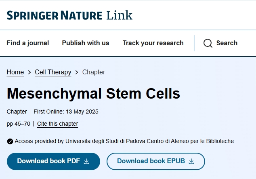The height and width of the screenshot is (179, 256).
Task: Go to the Home breadcrumb link
Action: [15, 72]
